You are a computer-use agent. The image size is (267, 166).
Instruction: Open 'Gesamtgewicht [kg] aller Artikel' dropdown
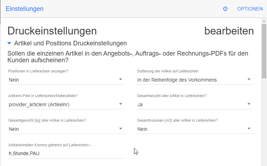point(66,129)
